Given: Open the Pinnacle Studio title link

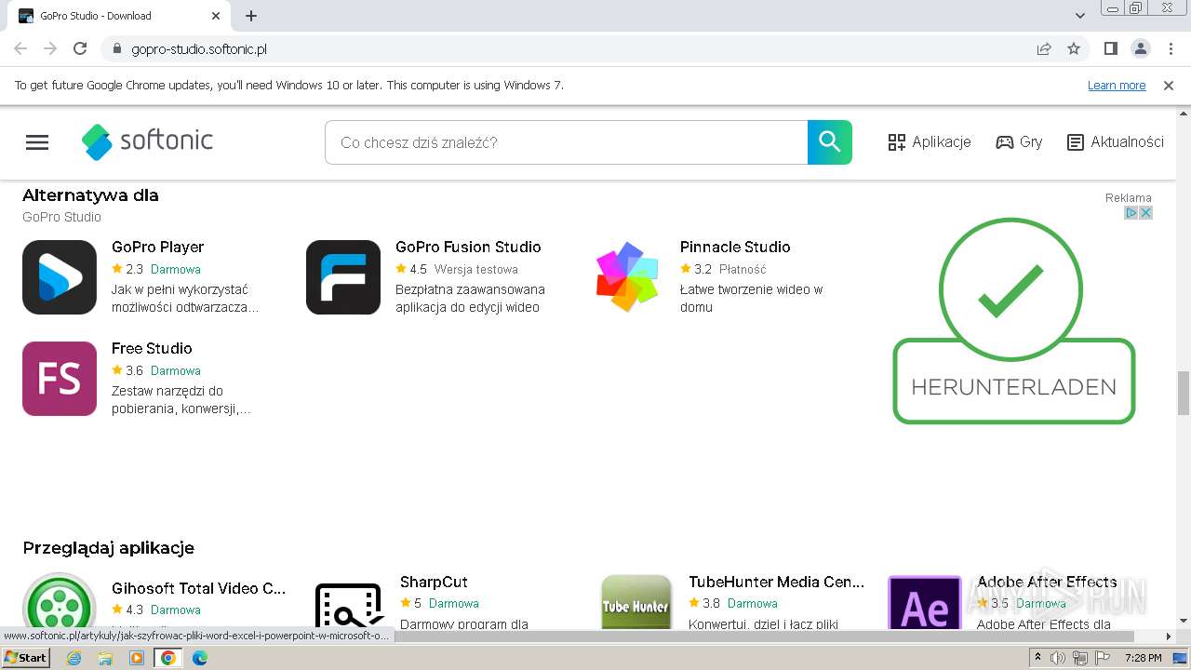Looking at the screenshot, I should [x=735, y=247].
